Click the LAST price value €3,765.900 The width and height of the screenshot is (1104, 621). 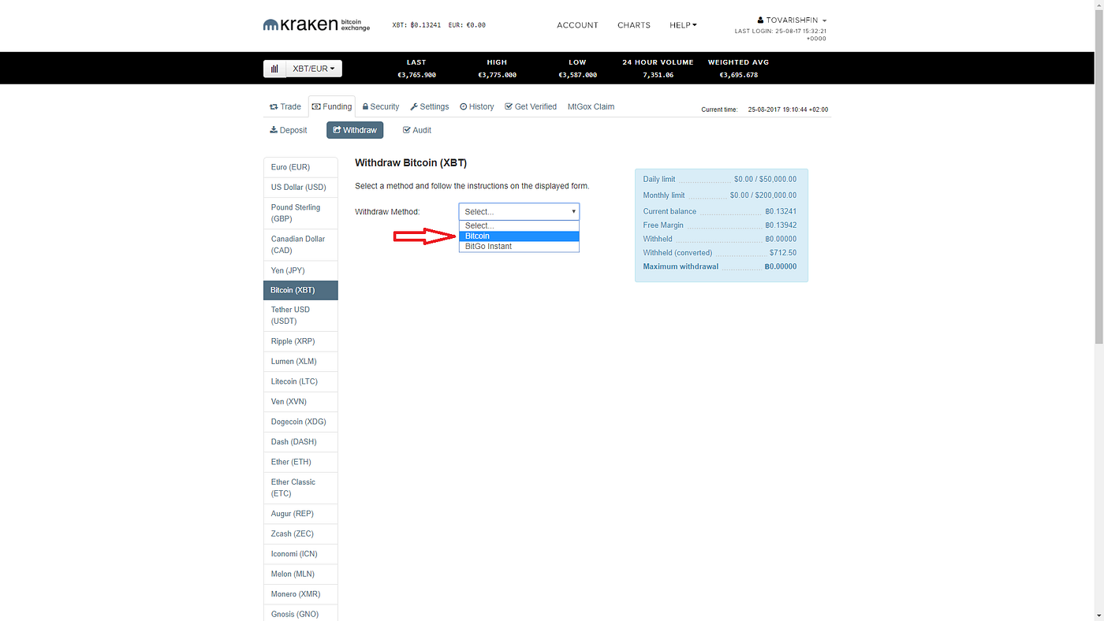coord(416,75)
